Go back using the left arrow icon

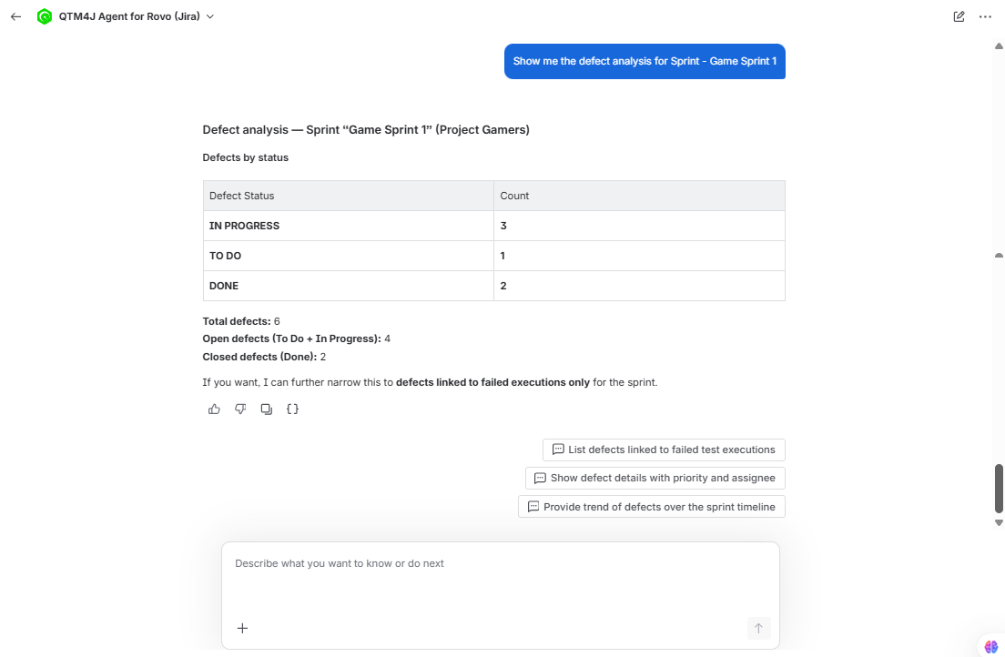tap(16, 16)
